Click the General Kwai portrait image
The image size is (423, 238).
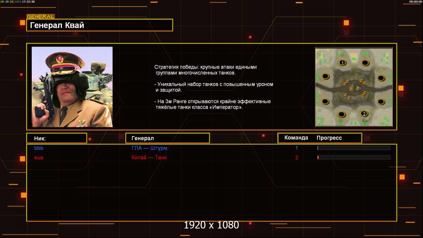(x=72, y=87)
